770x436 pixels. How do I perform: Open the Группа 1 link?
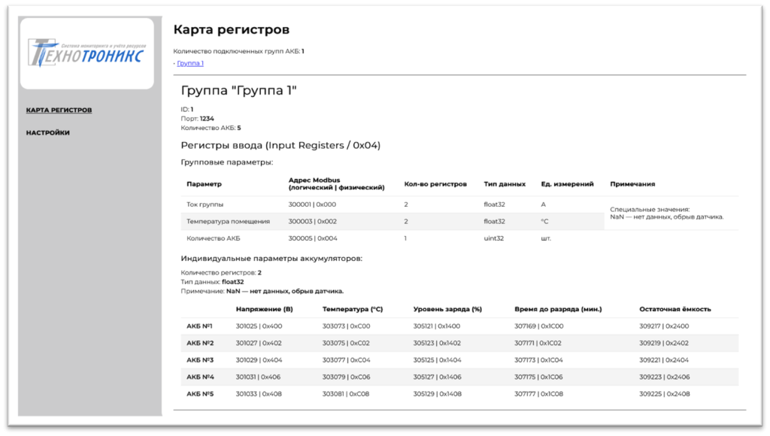click(x=189, y=62)
